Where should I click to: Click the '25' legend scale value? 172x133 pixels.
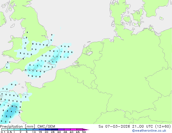[x=53, y=132]
